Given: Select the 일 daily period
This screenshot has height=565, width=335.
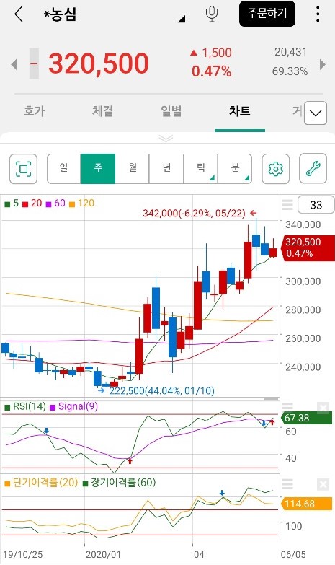Looking at the screenshot, I should click(63, 169).
